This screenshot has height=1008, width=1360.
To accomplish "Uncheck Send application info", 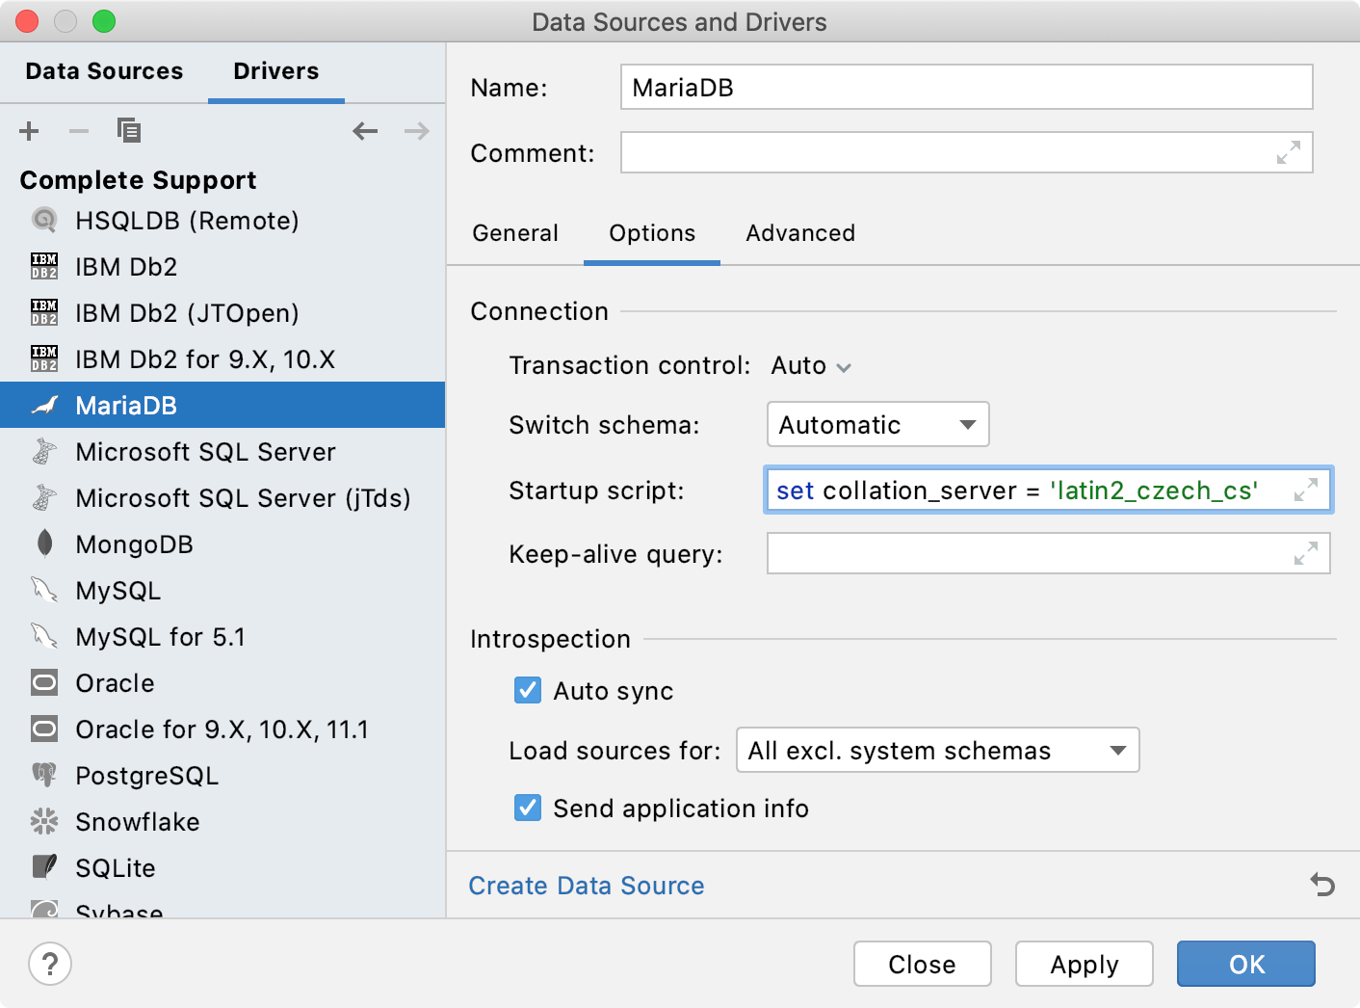I will [527, 809].
